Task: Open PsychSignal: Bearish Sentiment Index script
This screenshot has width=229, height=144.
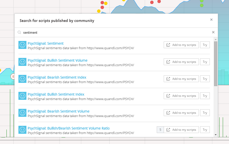Action: (x=57, y=77)
